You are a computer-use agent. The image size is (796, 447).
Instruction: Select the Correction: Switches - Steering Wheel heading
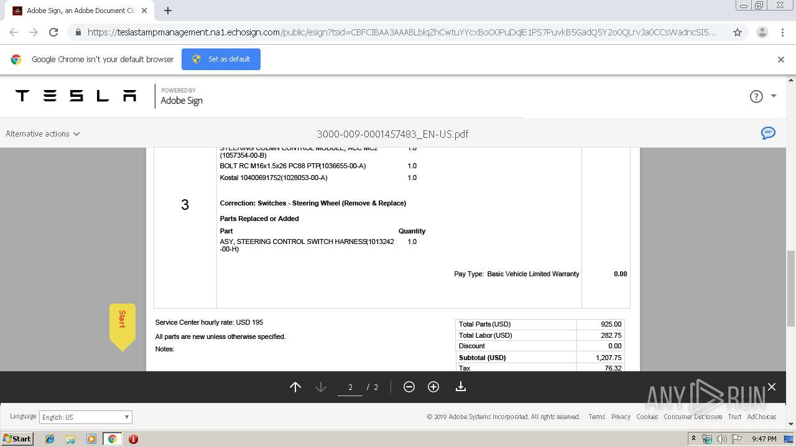313,203
